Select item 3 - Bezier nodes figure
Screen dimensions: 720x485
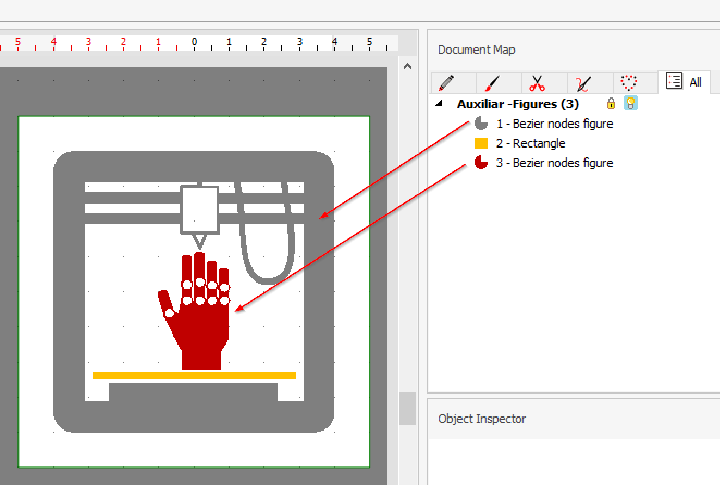coord(555,163)
